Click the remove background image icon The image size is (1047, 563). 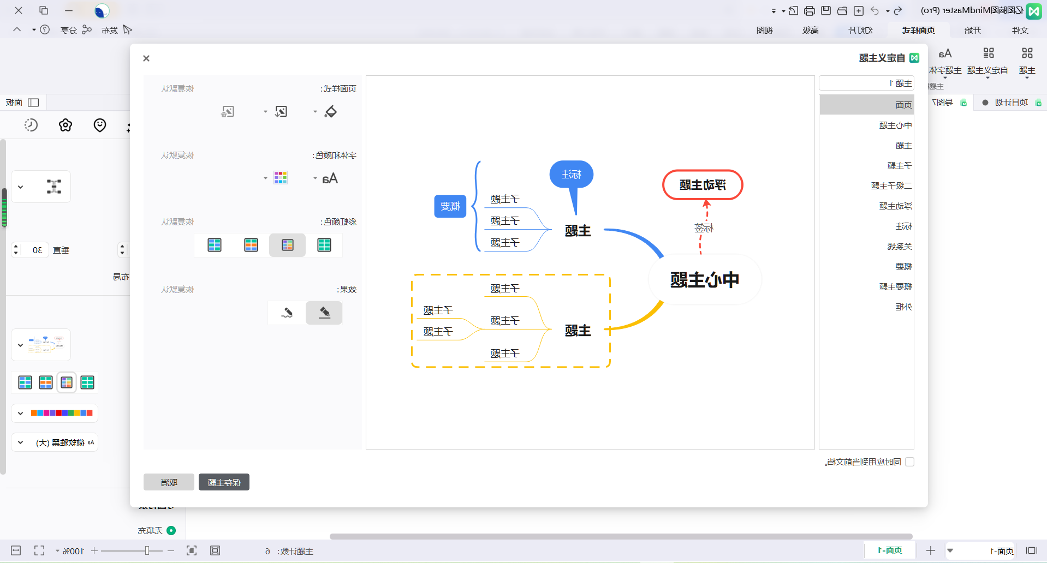[x=228, y=112]
